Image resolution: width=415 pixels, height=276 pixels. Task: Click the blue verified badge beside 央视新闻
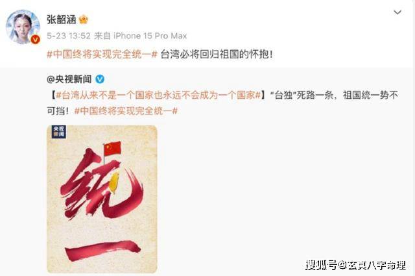[x=100, y=79]
